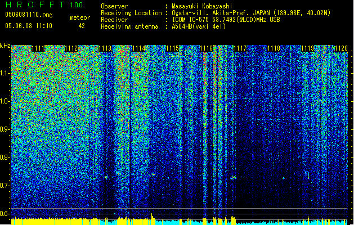Viewport: 354px width, 225px height.
Task: Select the Ogata-vill. Akita-Pref. JAPAN location text
Action: 250,13
